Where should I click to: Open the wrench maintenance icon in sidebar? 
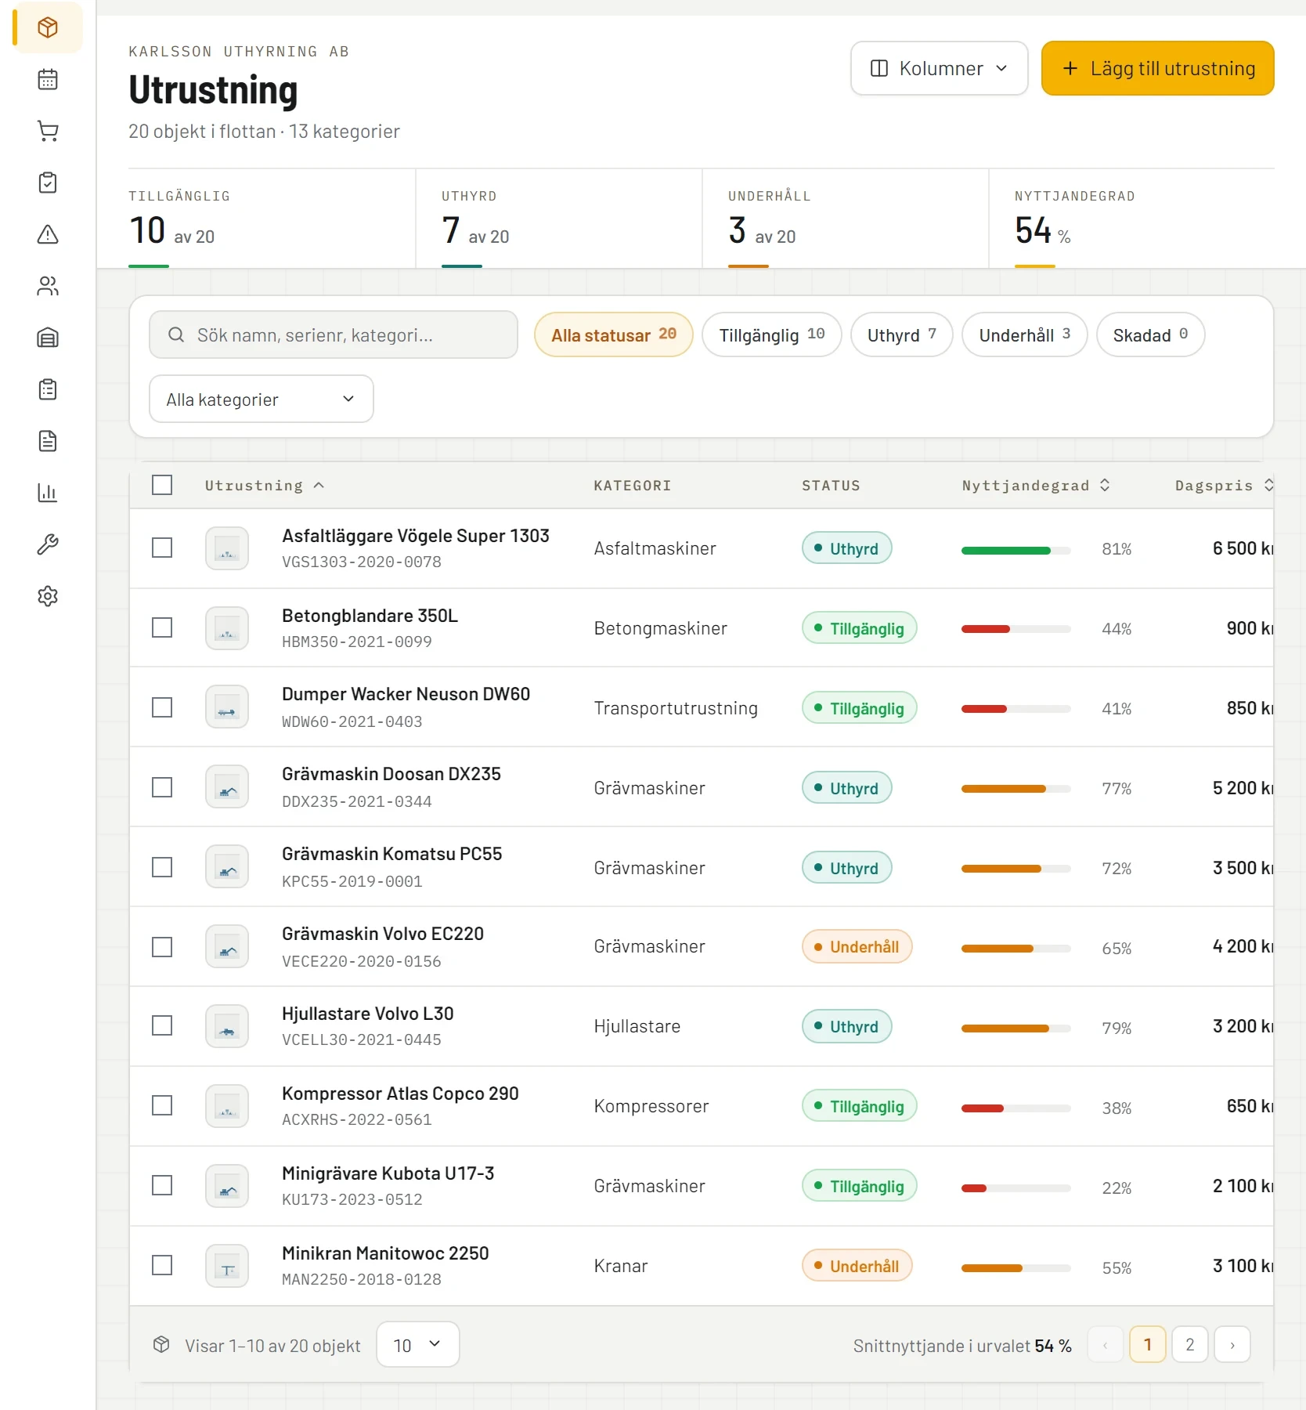tap(48, 545)
